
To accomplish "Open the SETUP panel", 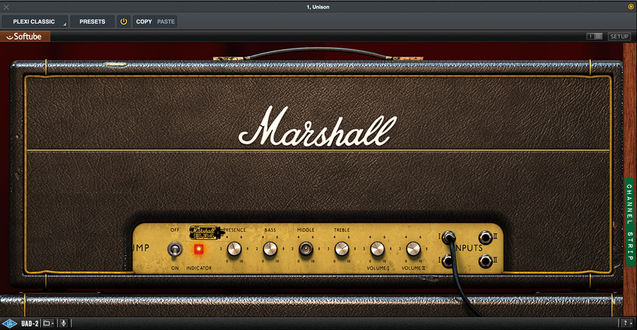I will pyautogui.click(x=619, y=37).
